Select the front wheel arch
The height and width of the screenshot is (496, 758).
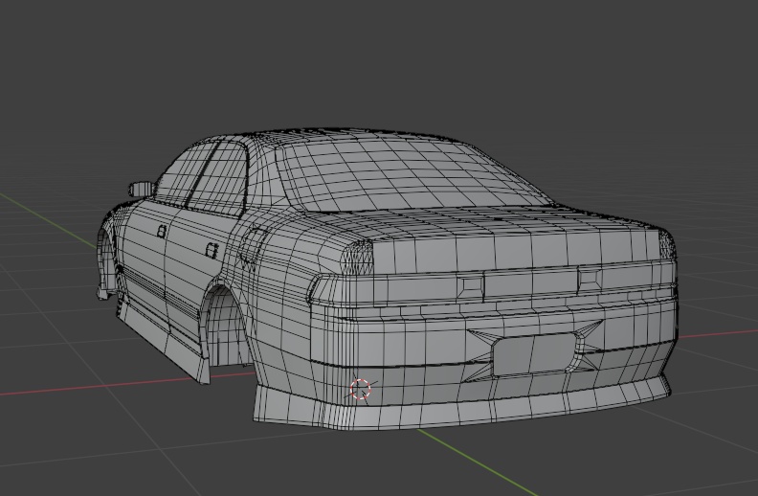tap(106, 259)
